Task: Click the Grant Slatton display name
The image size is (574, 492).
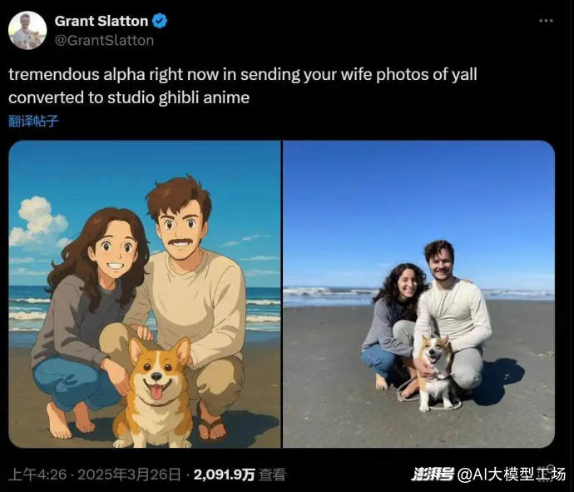Action: click(101, 21)
